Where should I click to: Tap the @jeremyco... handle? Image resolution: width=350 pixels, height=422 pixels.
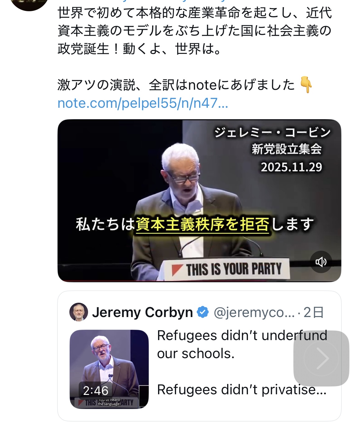[254, 312]
